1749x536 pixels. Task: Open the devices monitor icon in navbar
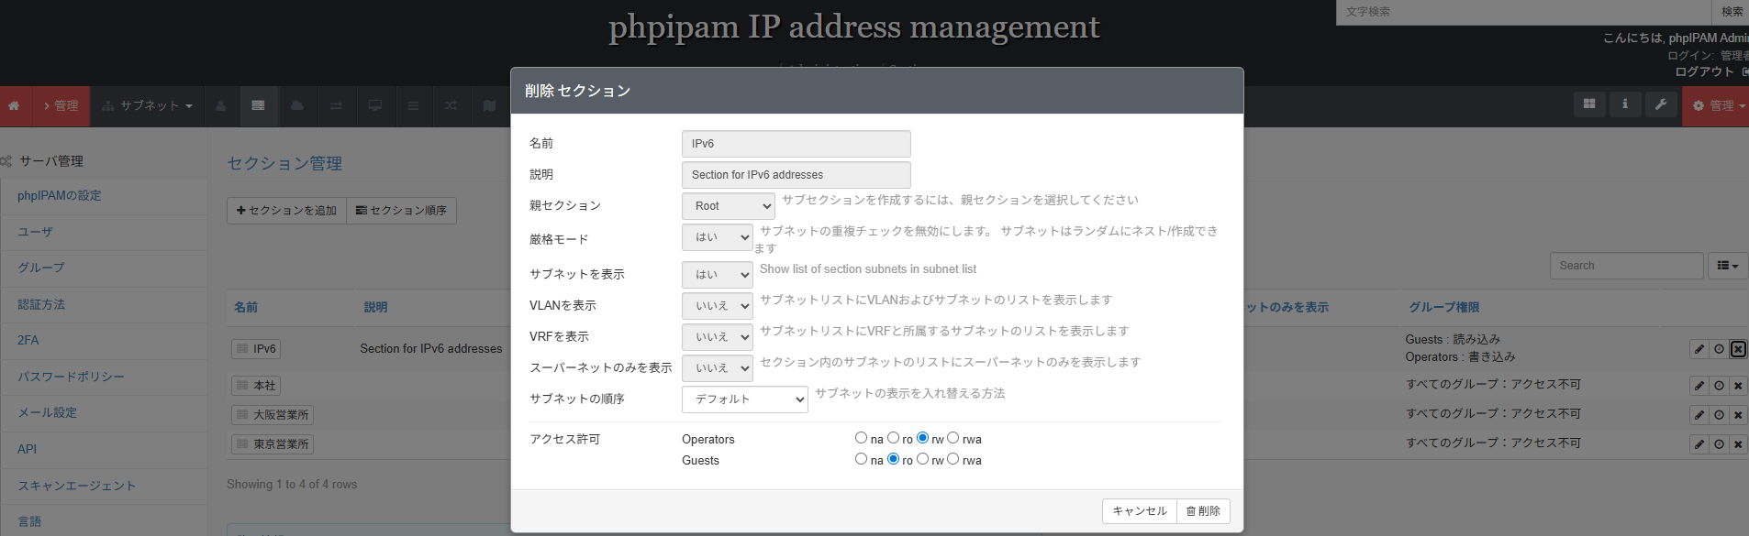coord(374,106)
